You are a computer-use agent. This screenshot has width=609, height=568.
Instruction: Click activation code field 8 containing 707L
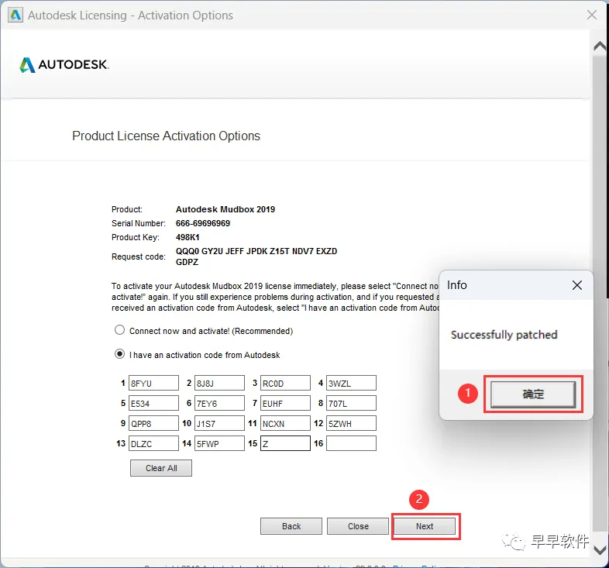[351, 403]
